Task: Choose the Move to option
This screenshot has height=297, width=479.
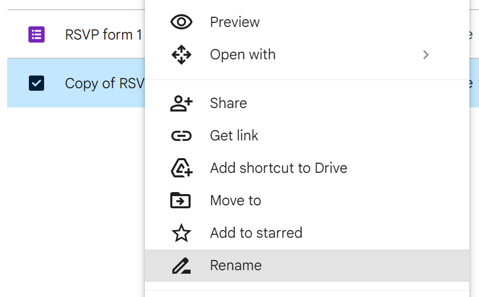Action: (x=236, y=201)
